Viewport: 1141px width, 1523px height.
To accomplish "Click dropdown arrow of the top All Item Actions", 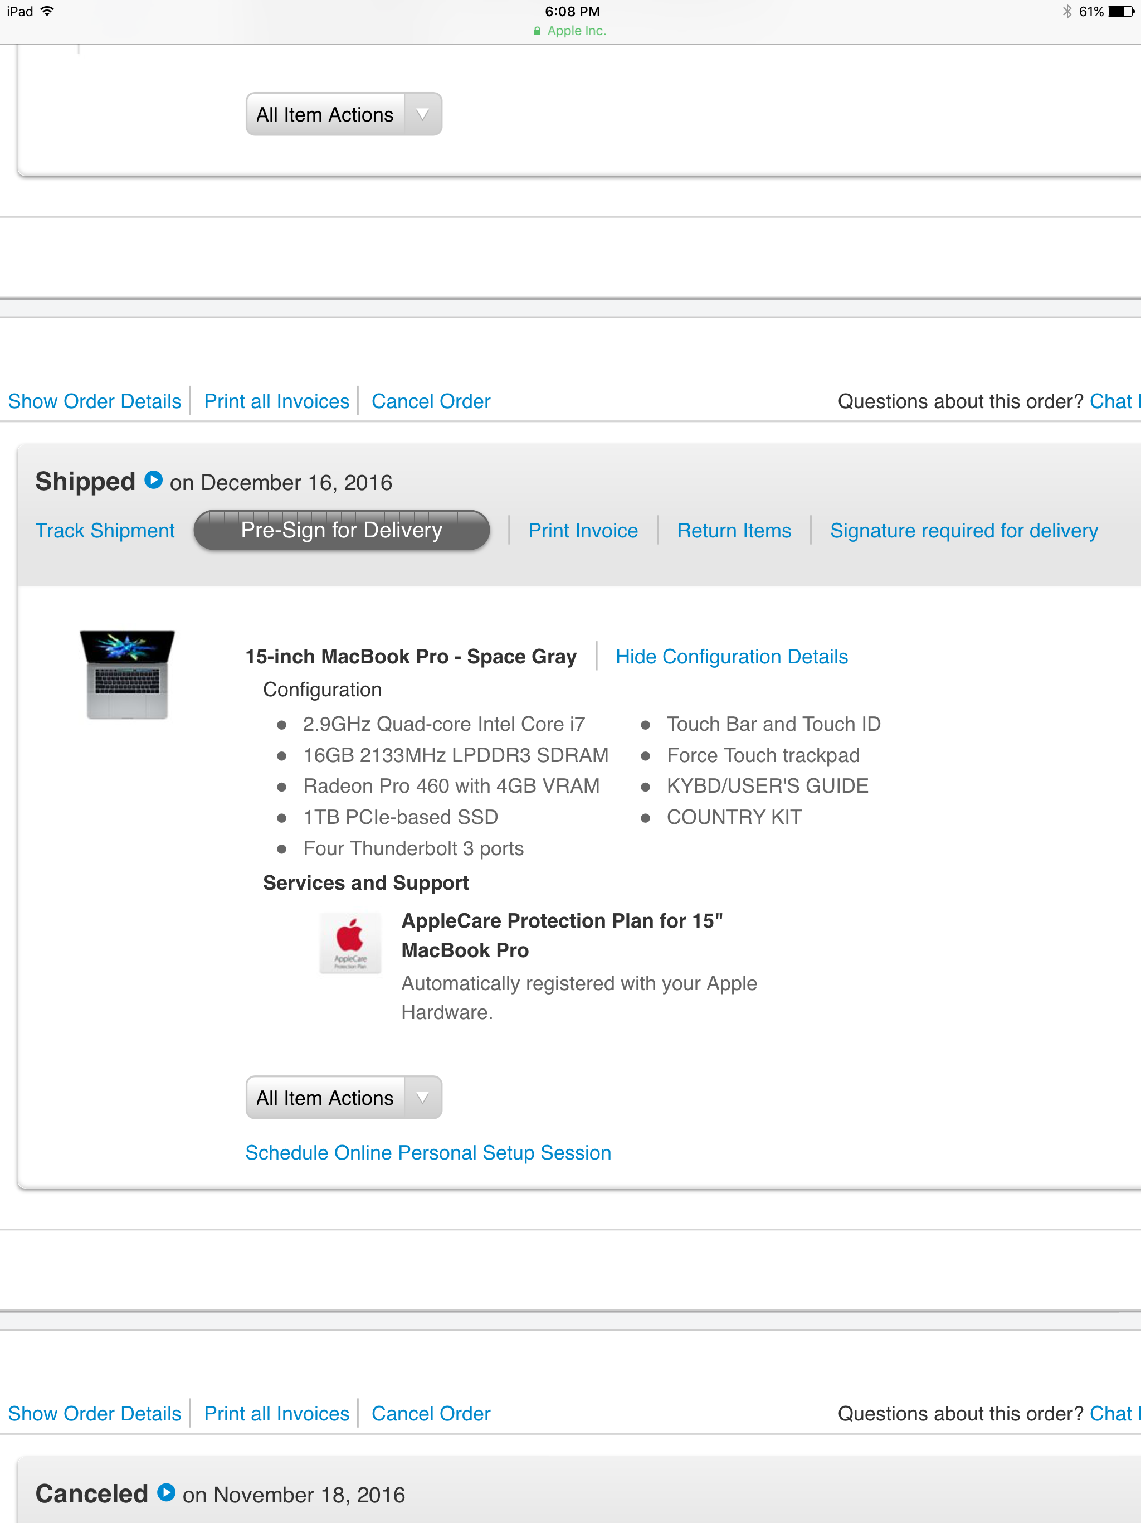I will coord(422,114).
